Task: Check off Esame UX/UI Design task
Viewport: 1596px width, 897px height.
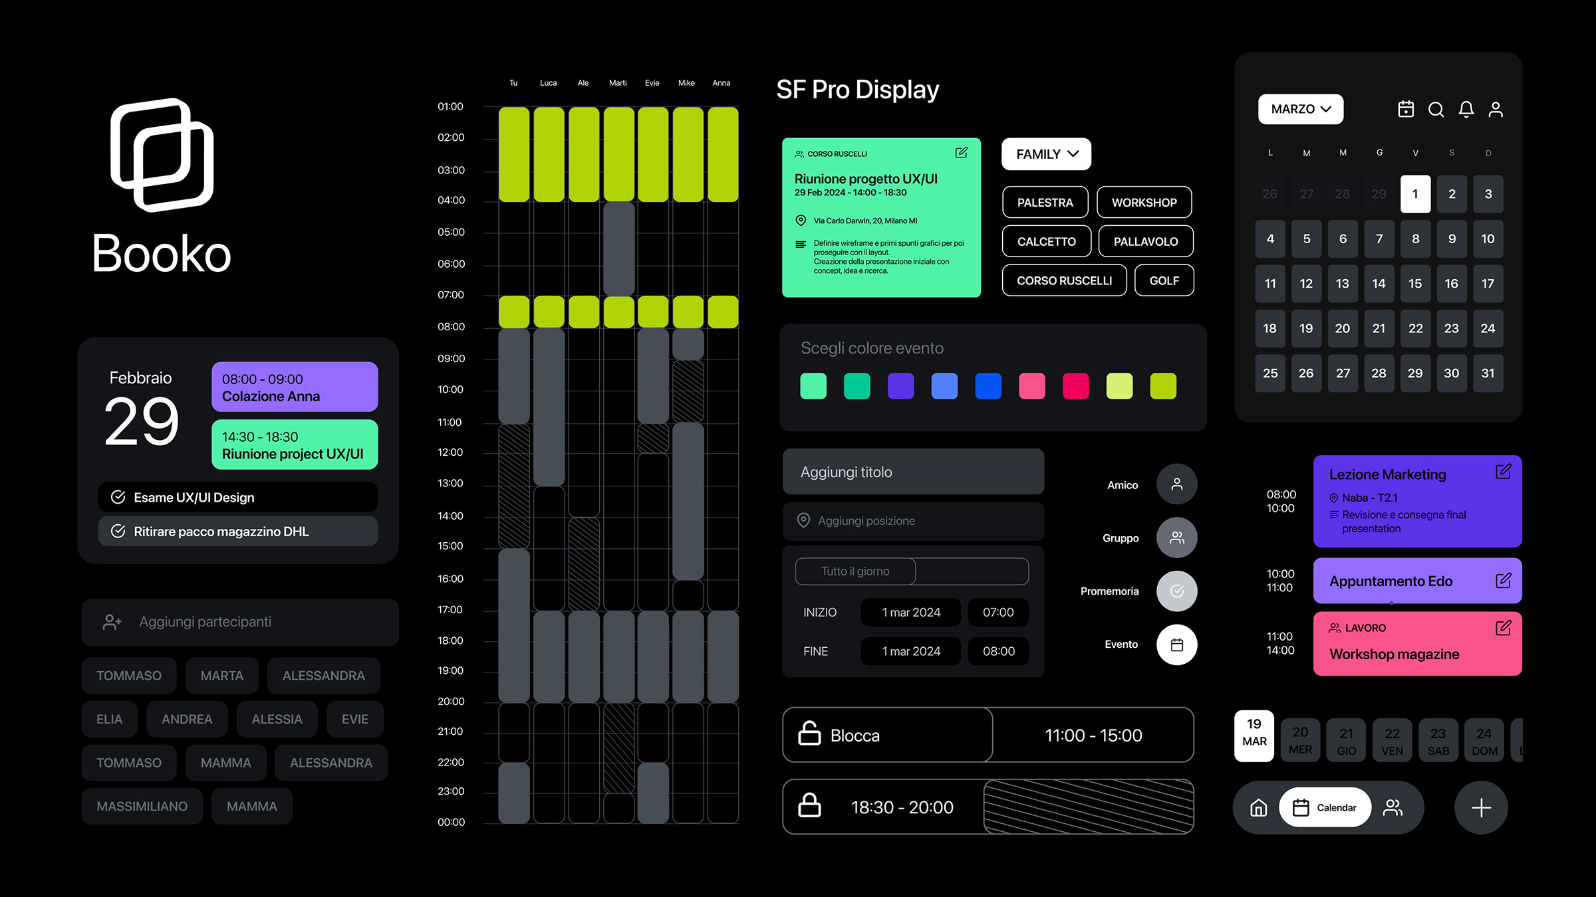Action: (118, 497)
